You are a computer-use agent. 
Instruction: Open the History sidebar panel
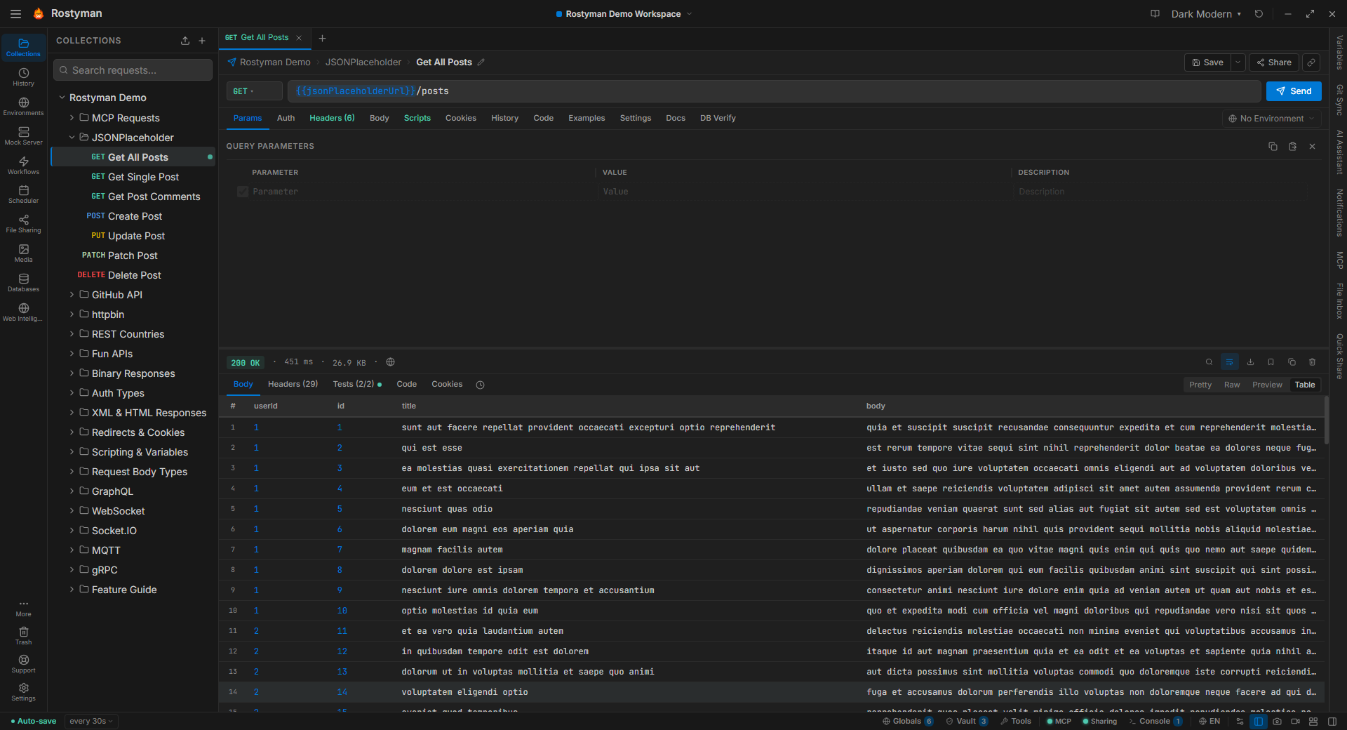[23, 77]
